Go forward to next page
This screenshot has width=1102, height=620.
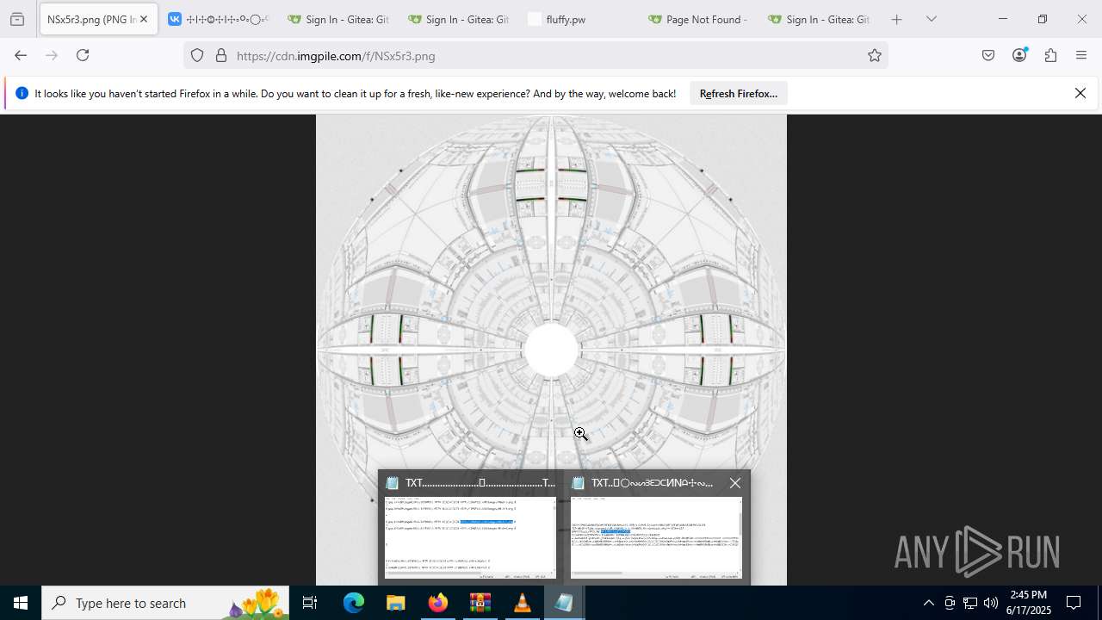52,55
